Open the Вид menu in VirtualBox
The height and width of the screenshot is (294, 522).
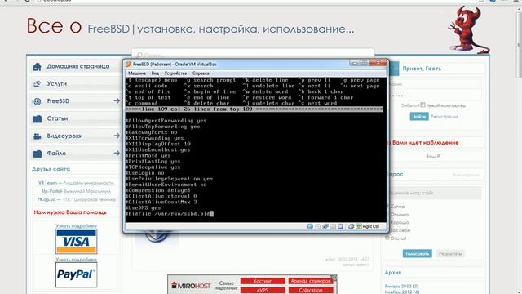click(x=155, y=73)
